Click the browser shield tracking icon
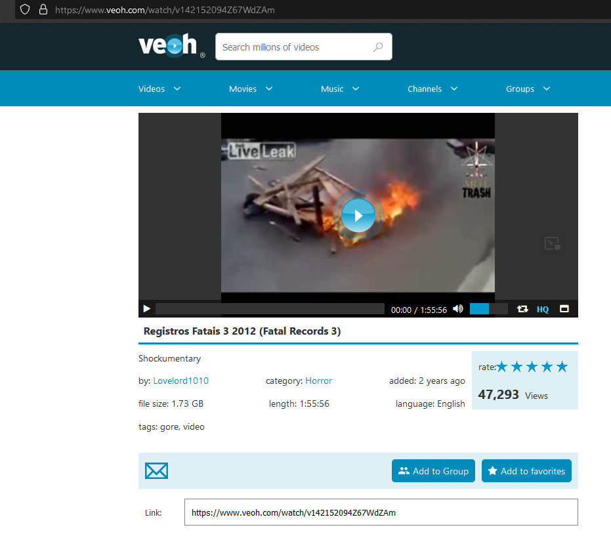 coord(25,9)
